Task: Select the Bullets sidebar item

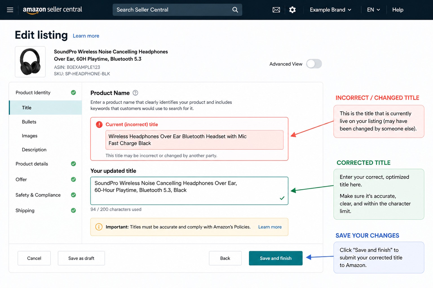Action: coord(29,122)
